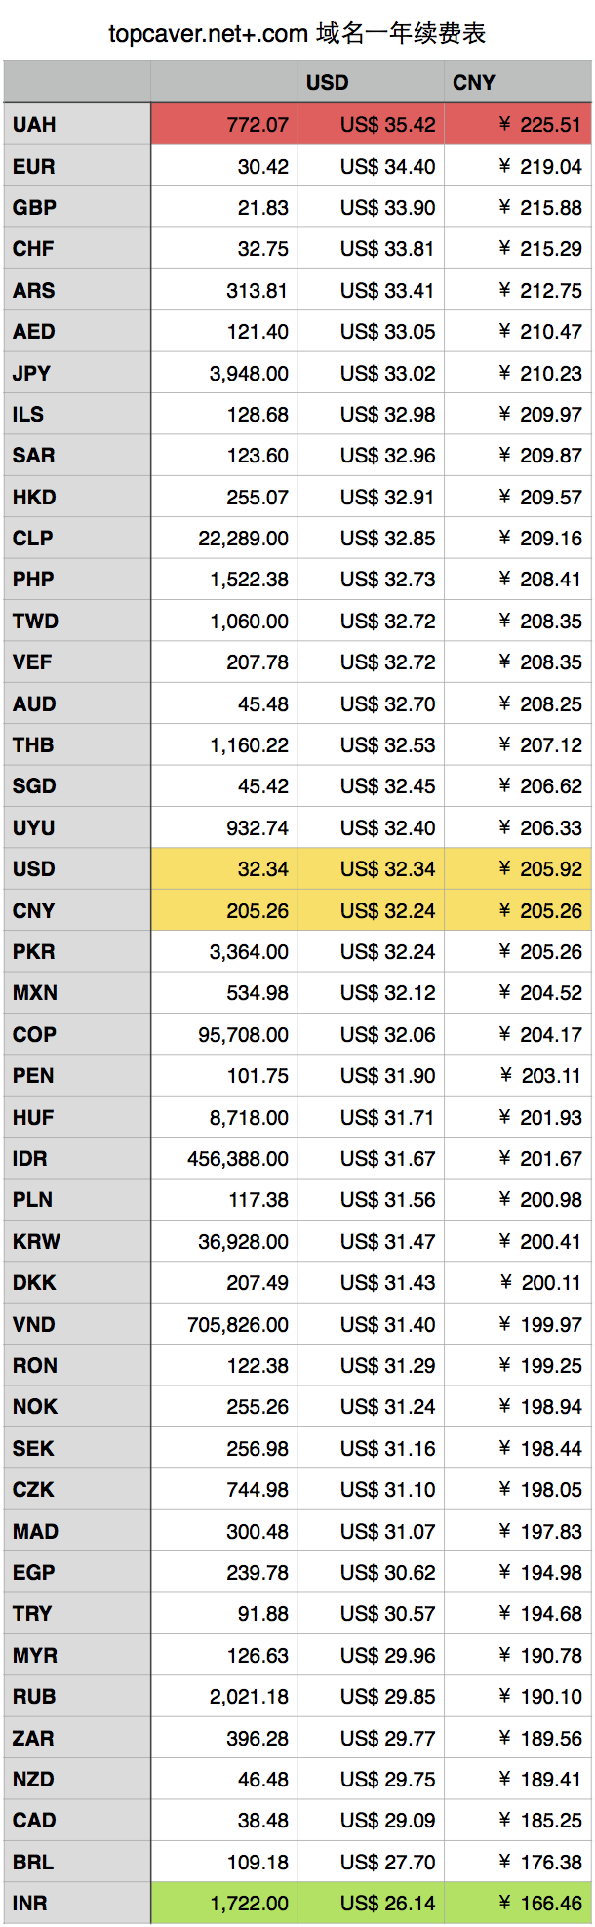Select the UAH row header cell
595x1927 pixels.
(x=77, y=125)
